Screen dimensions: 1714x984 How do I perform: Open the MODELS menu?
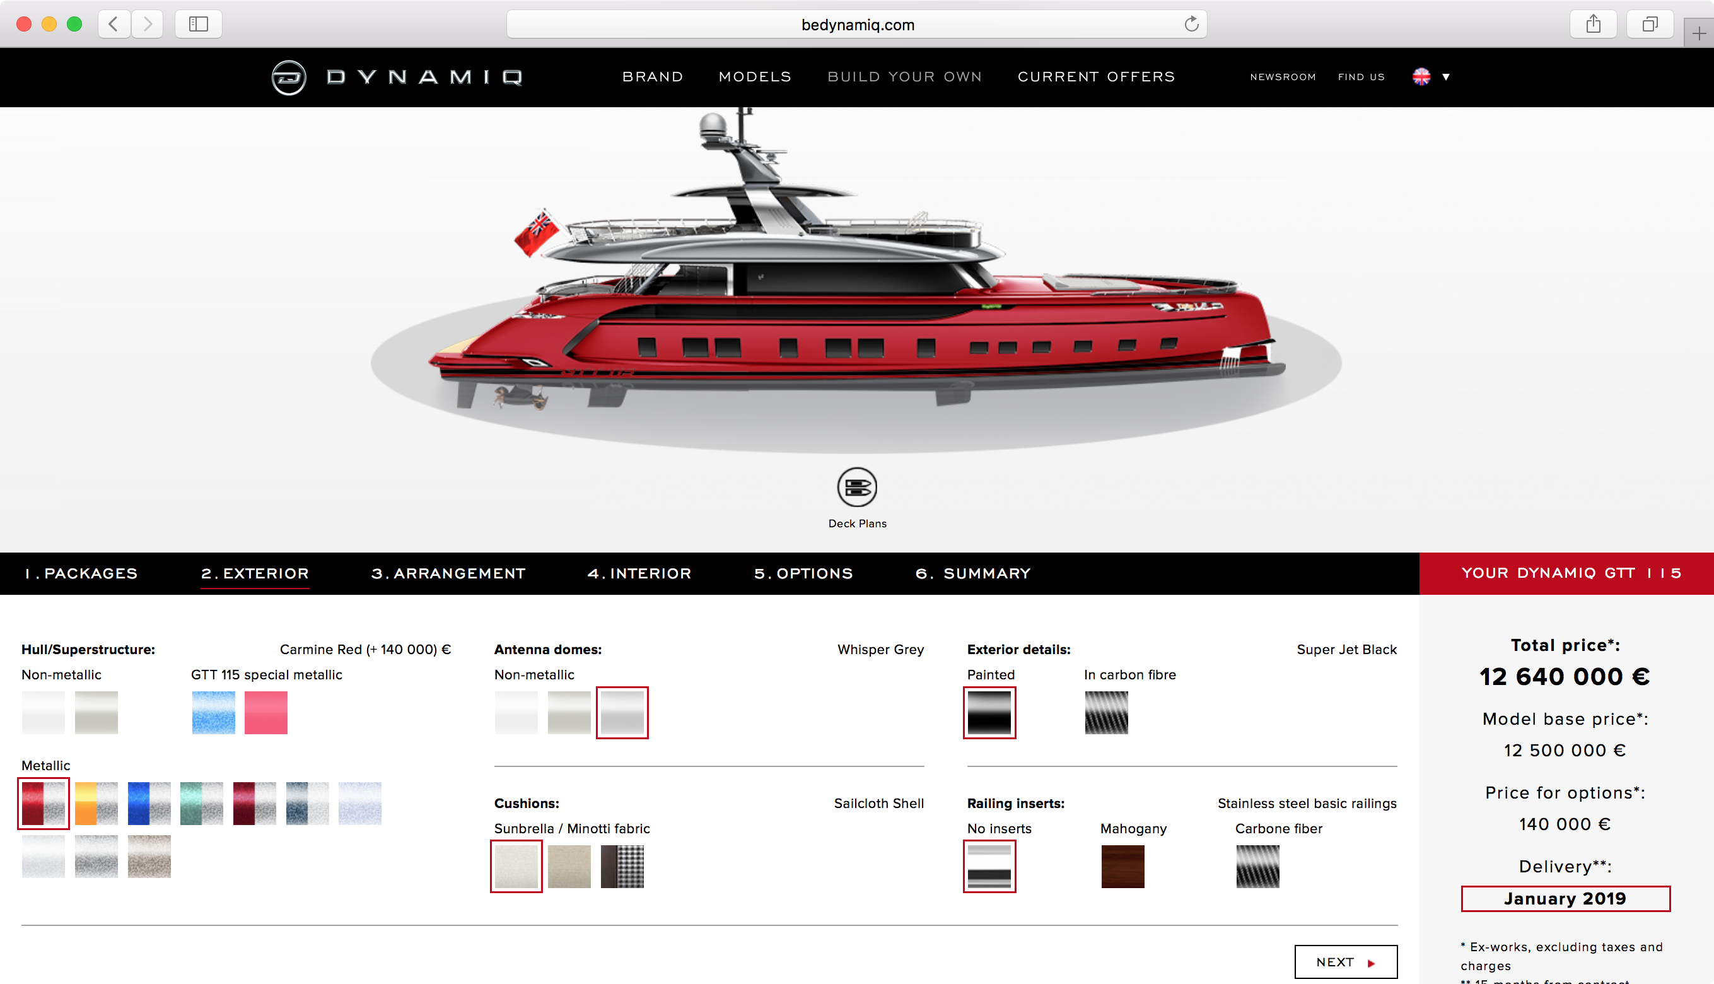coord(755,77)
